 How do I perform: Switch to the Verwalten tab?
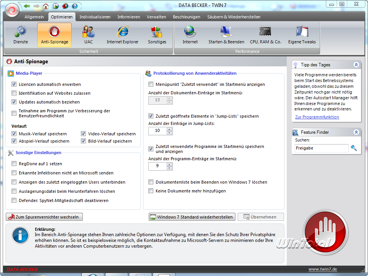(156, 17)
